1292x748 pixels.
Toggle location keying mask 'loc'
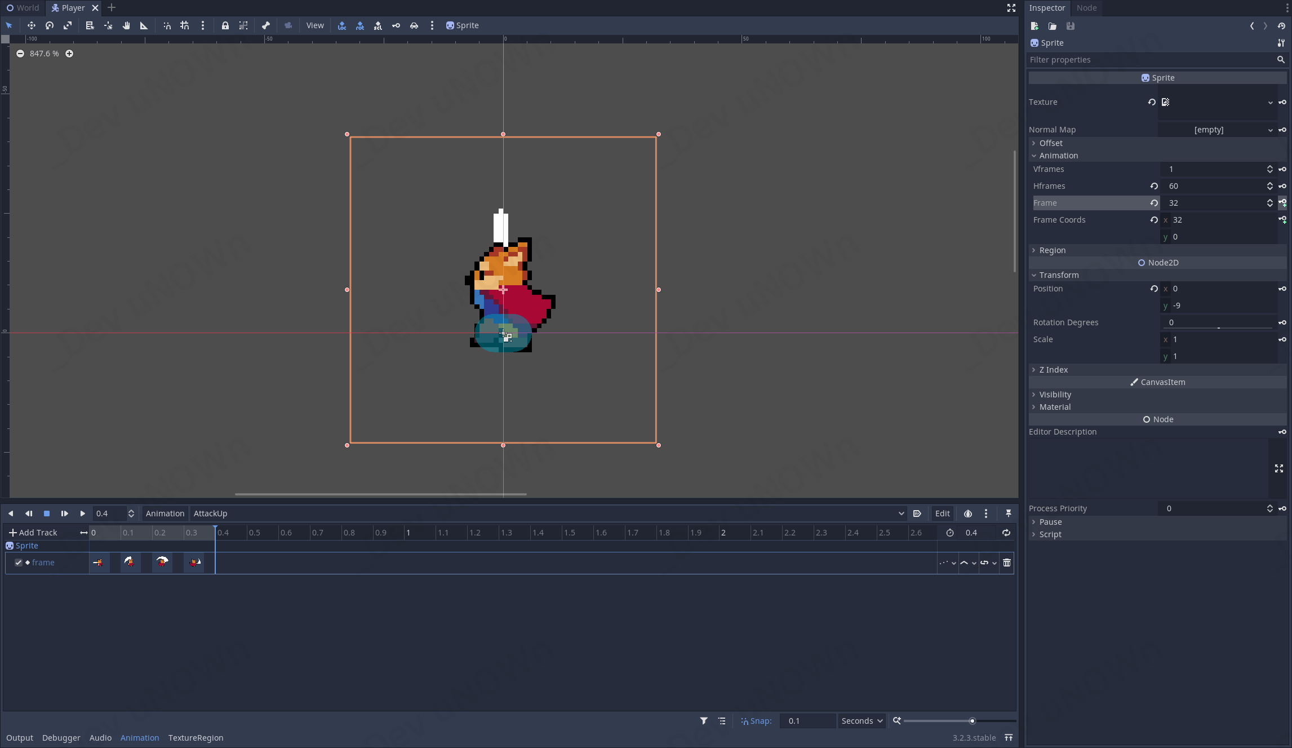click(342, 25)
